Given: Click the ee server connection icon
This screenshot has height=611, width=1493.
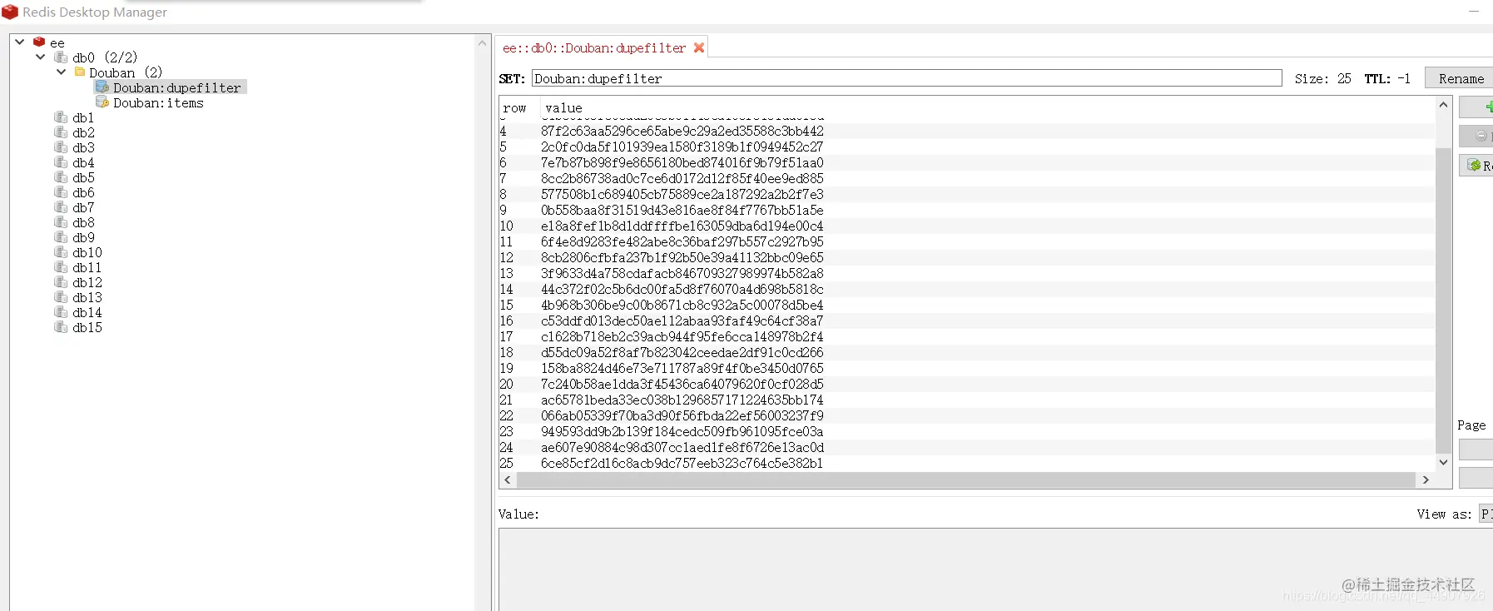Looking at the screenshot, I should click(x=39, y=42).
